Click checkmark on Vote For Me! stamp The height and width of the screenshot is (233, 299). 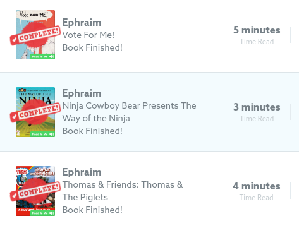(x=15, y=40)
